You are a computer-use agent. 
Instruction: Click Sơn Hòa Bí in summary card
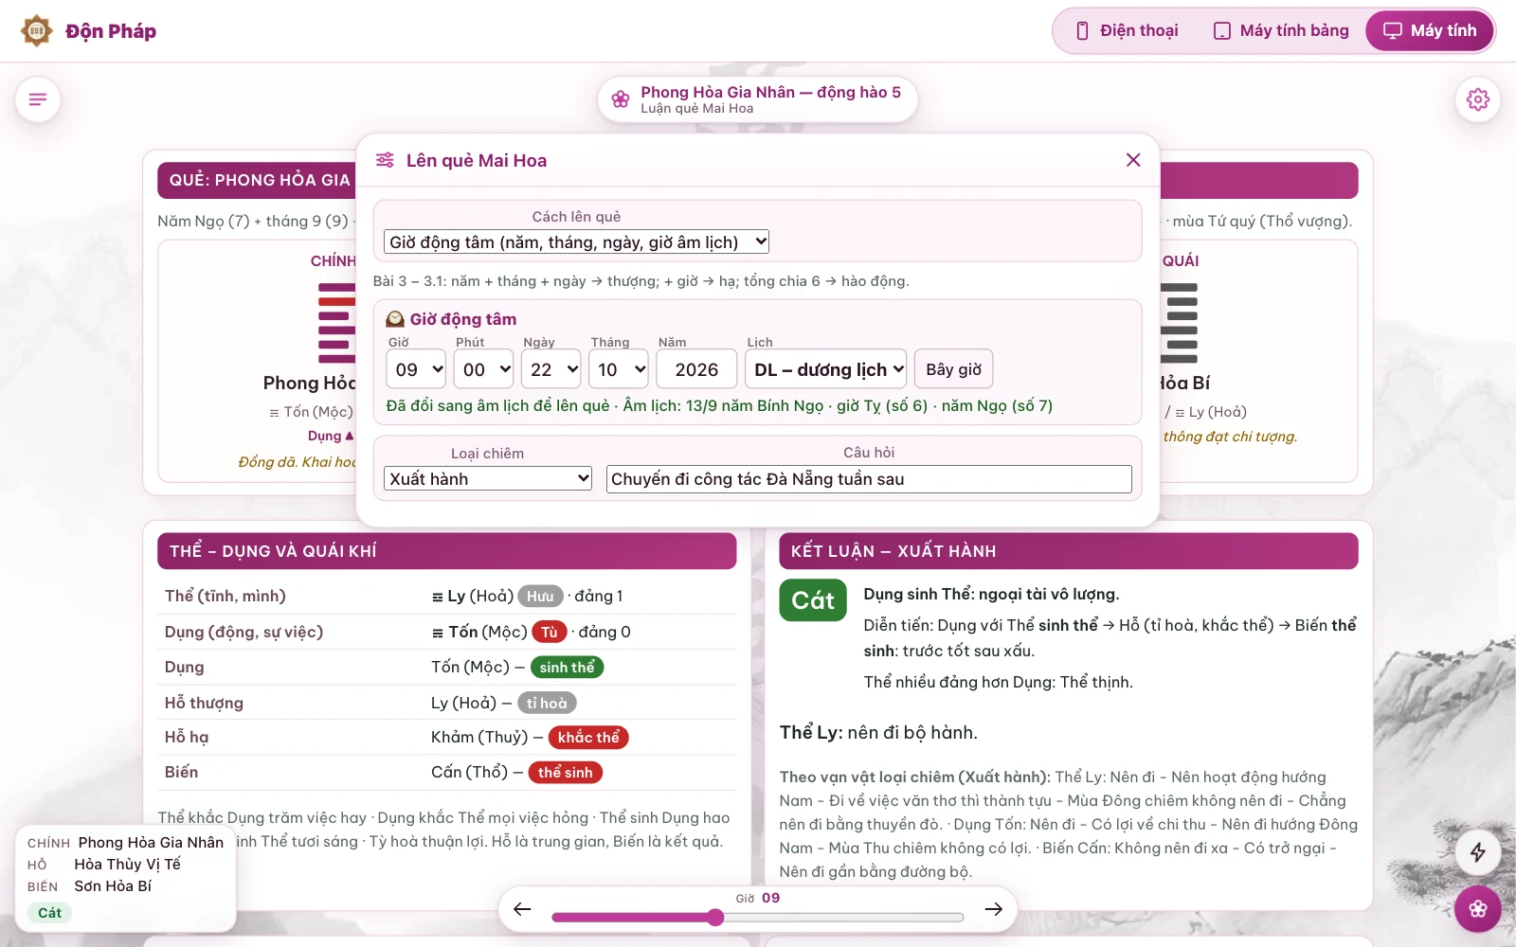(113, 885)
